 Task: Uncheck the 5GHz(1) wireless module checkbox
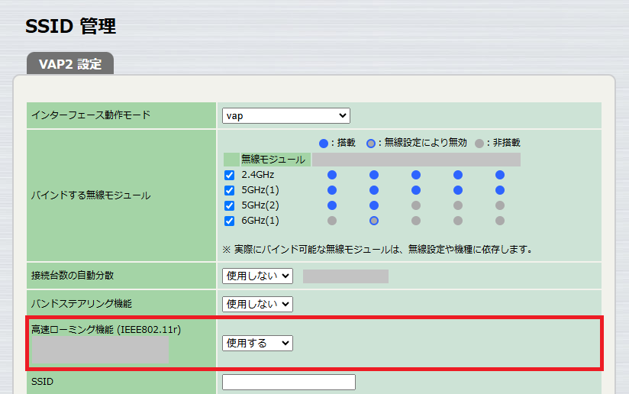click(230, 190)
